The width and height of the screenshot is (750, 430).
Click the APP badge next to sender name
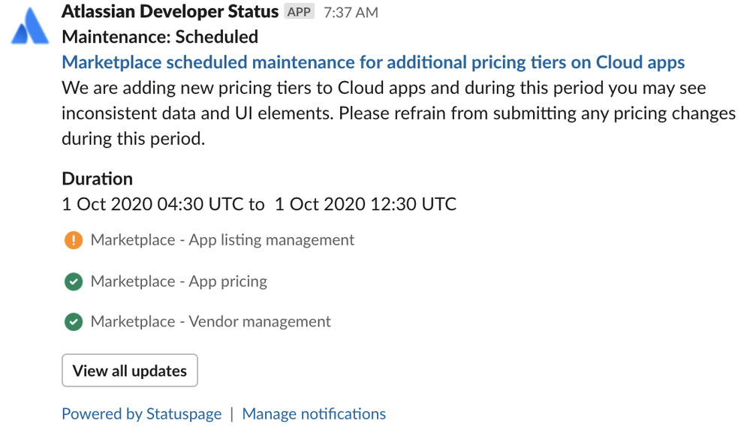299,12
